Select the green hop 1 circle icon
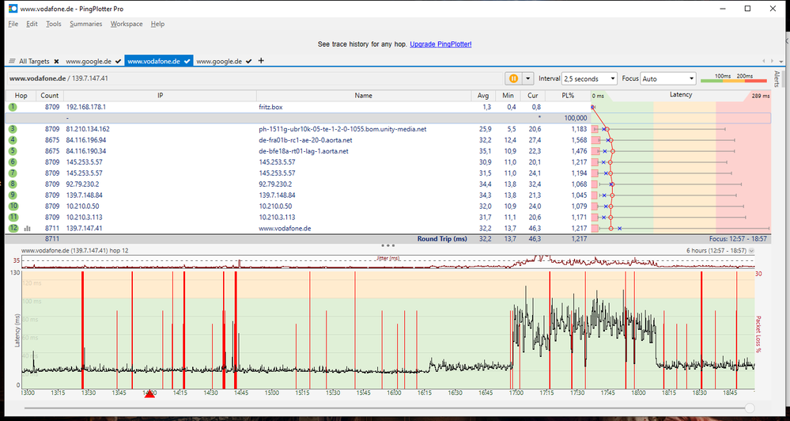The width and height of the screenshot is (790, 421). coord(13,107)
